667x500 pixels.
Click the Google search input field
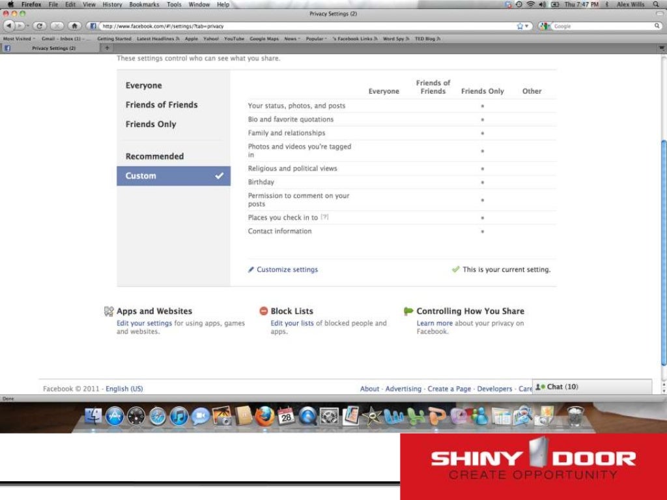click(603, 26)
